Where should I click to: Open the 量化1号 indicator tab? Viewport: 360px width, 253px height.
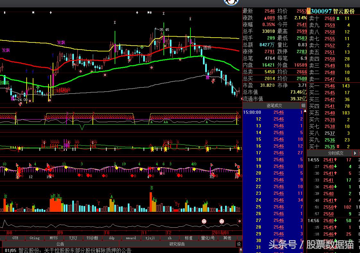[208, 238]
